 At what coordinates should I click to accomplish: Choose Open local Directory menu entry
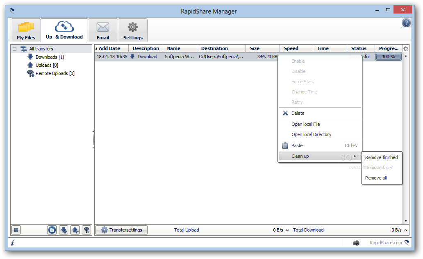[x=320, y=135]
